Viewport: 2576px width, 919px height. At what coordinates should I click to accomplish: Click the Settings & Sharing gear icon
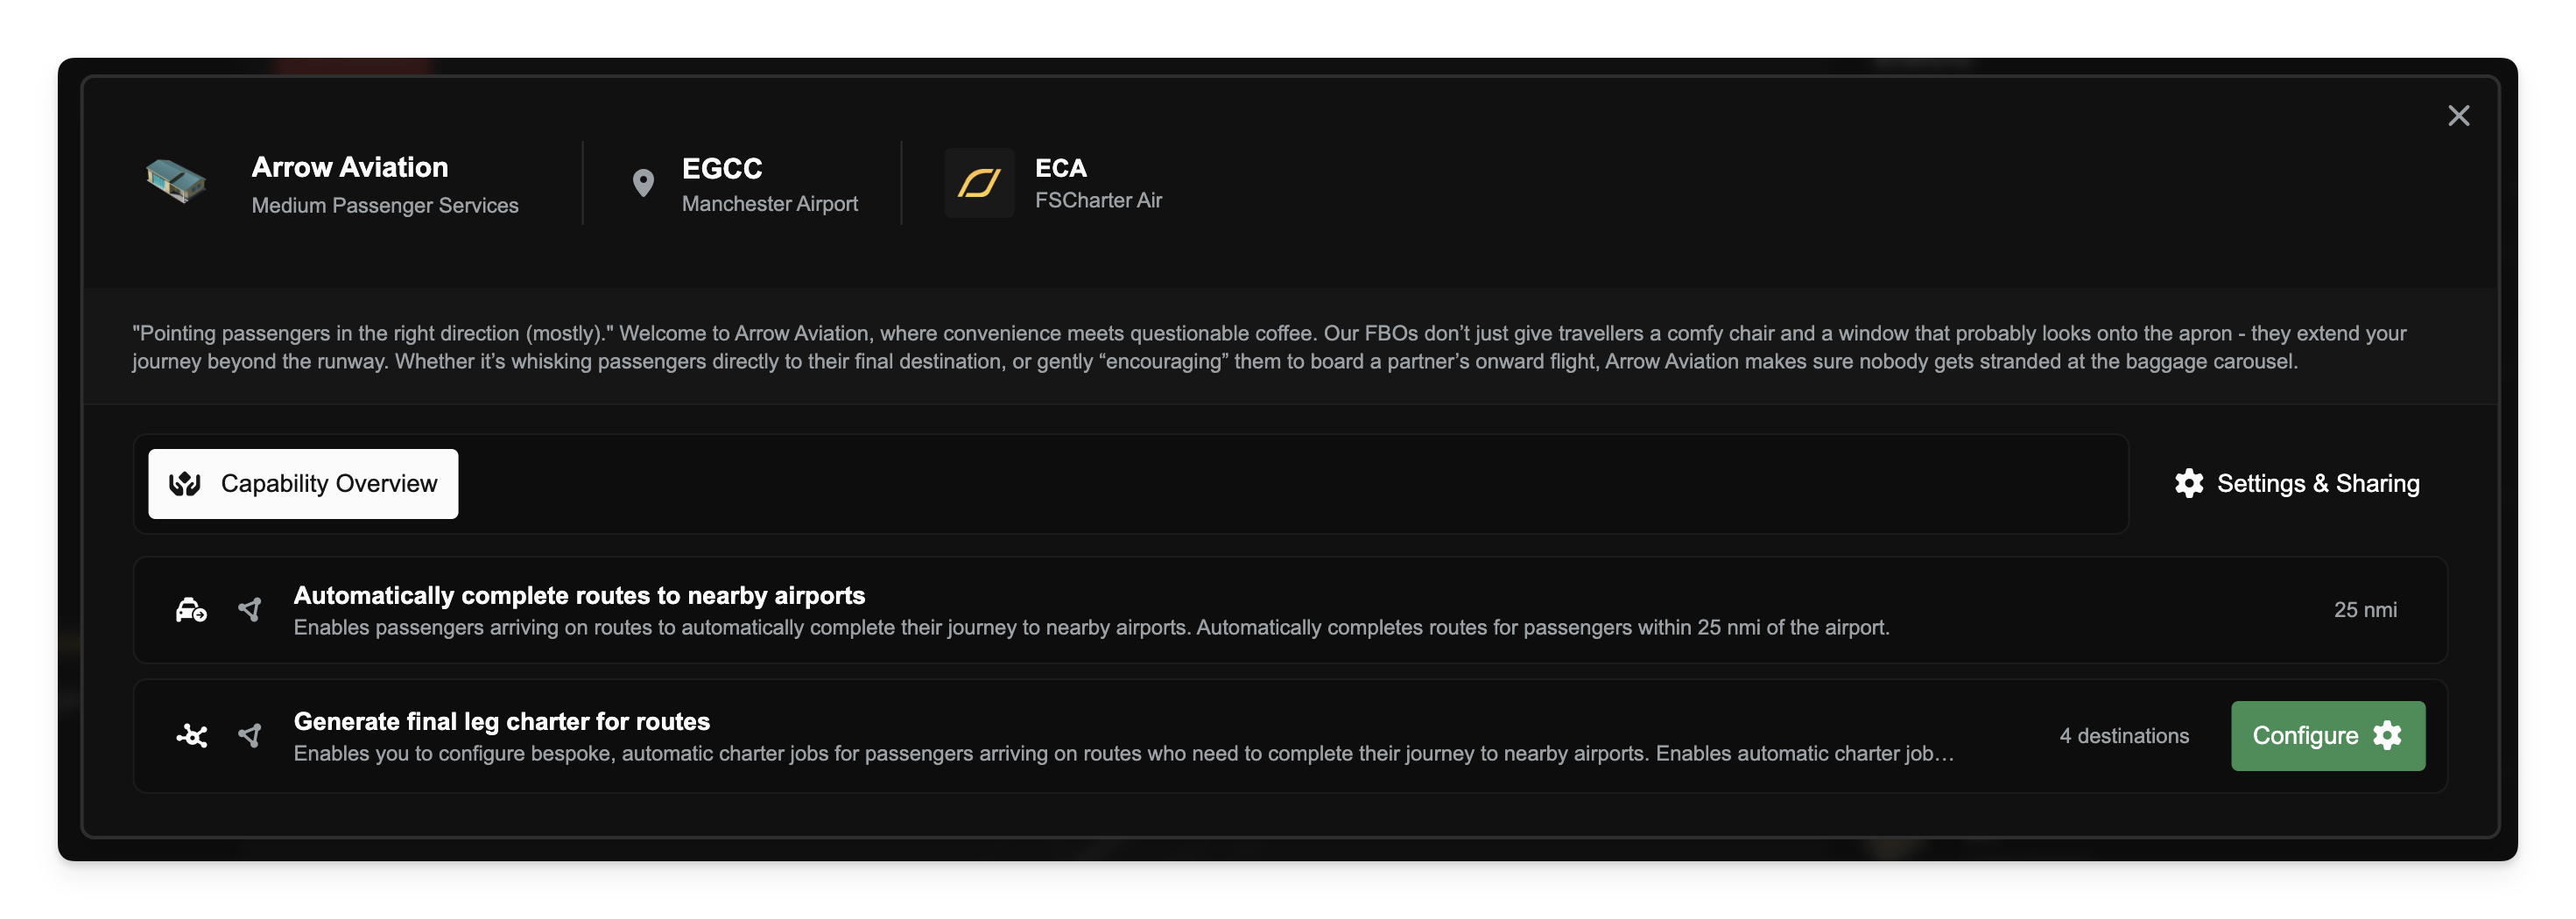coord(2189,484)
